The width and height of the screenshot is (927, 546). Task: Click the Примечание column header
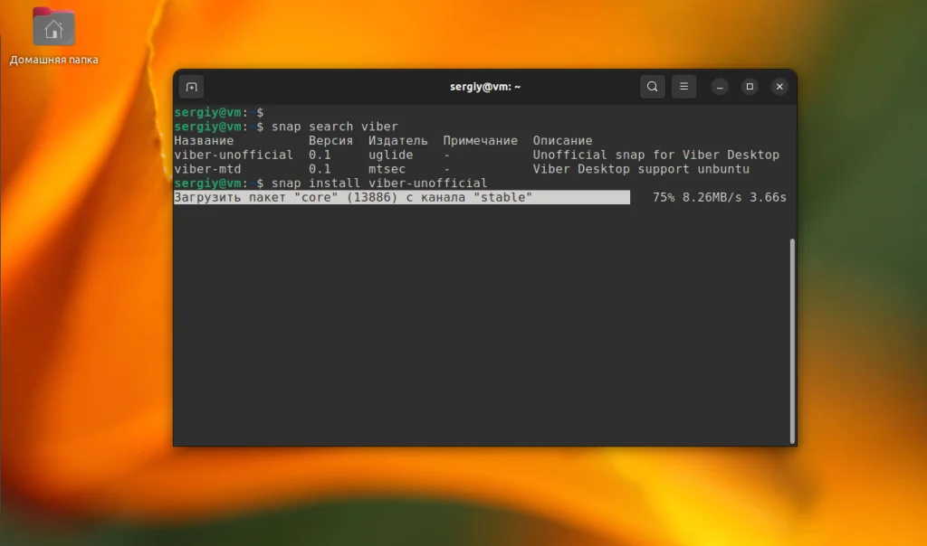(480, 140)
